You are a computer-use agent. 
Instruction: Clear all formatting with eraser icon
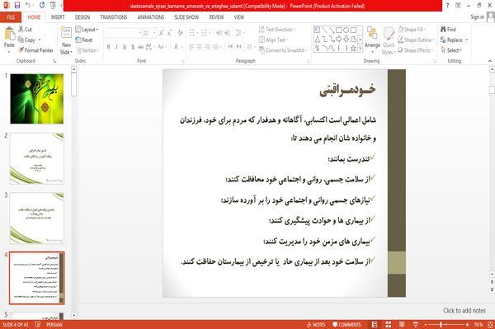pos(180,33)
